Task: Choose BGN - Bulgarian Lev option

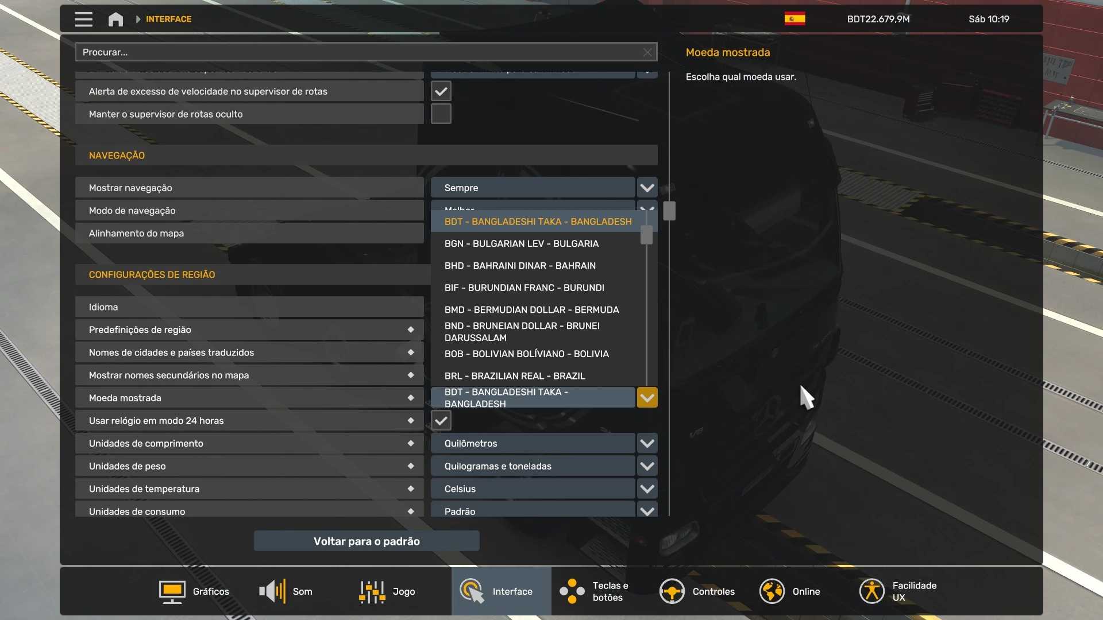Action: (x=521, y=243)
